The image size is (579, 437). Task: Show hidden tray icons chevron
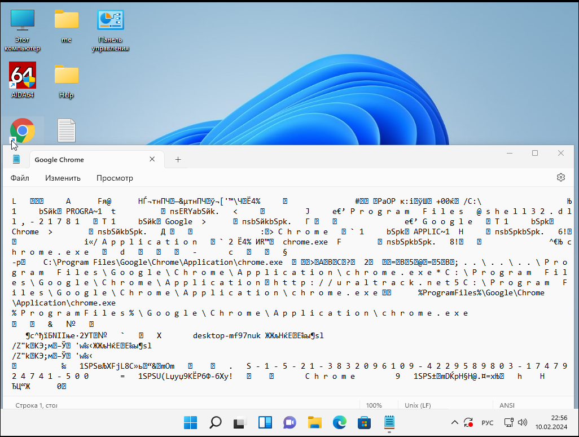(x=454, y=422)
